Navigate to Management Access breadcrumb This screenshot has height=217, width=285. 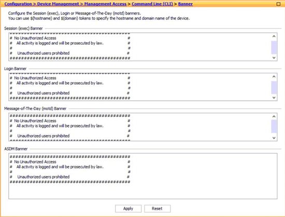(105, 4)
